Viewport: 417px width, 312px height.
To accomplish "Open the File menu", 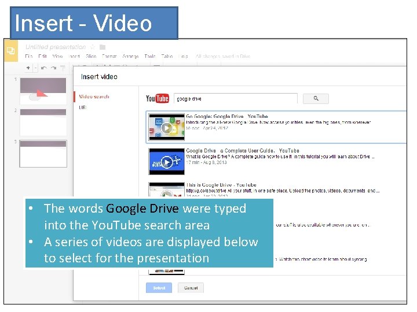I will pyautogui.click(x=29, y=56).
